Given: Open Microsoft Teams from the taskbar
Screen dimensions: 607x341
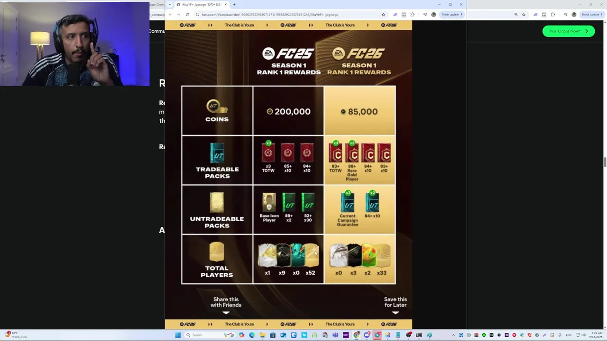Looking at the screenshot, I should point(335,335).
